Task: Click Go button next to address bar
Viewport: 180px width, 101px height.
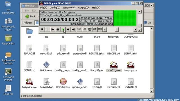Action: (x=147, y=23)
